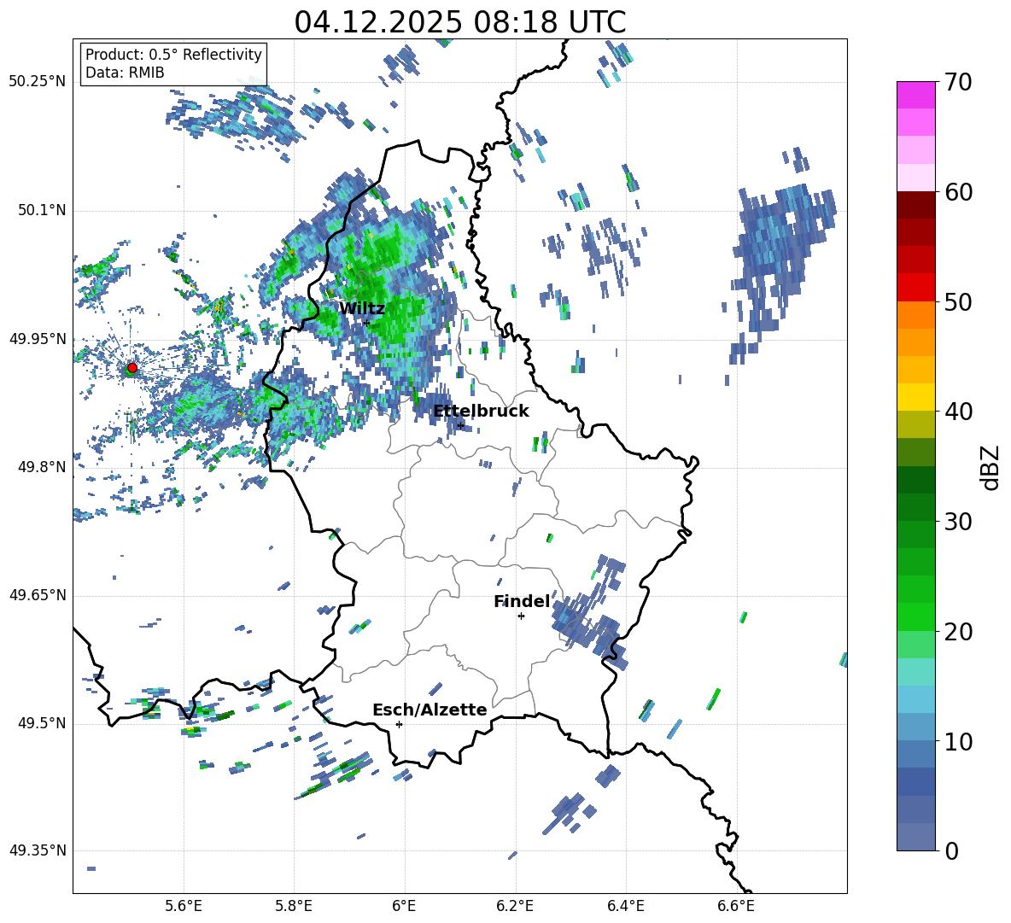Click the 49.95°N latitude label
The width and height of the screenshot is (1011, 923).
pos(38,339)
